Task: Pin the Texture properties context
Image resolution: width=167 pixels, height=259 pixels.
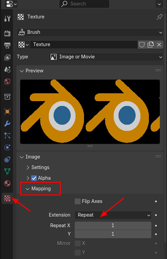Action: [x=159, y=17]
